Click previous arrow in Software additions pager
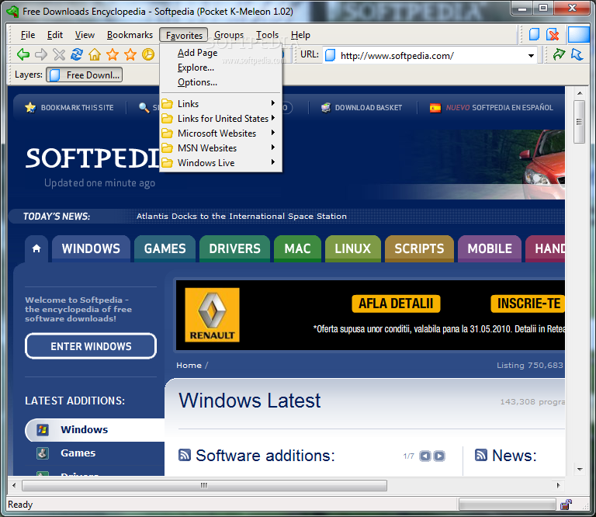This screenshot has height=517, width=596. tap(425, 456)
